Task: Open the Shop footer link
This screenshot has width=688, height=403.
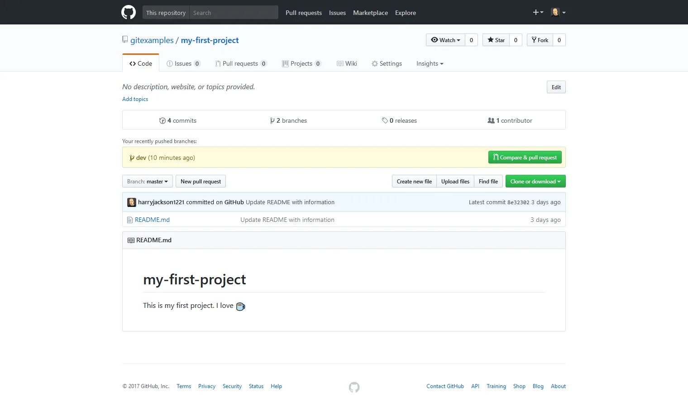Action: click(519, 386)
